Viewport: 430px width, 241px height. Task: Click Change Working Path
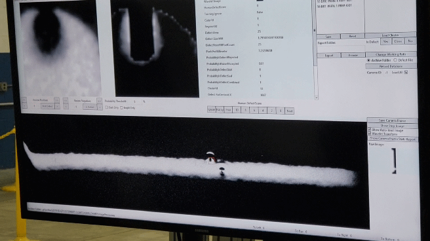pyautogui.click(x=391, y=54)
